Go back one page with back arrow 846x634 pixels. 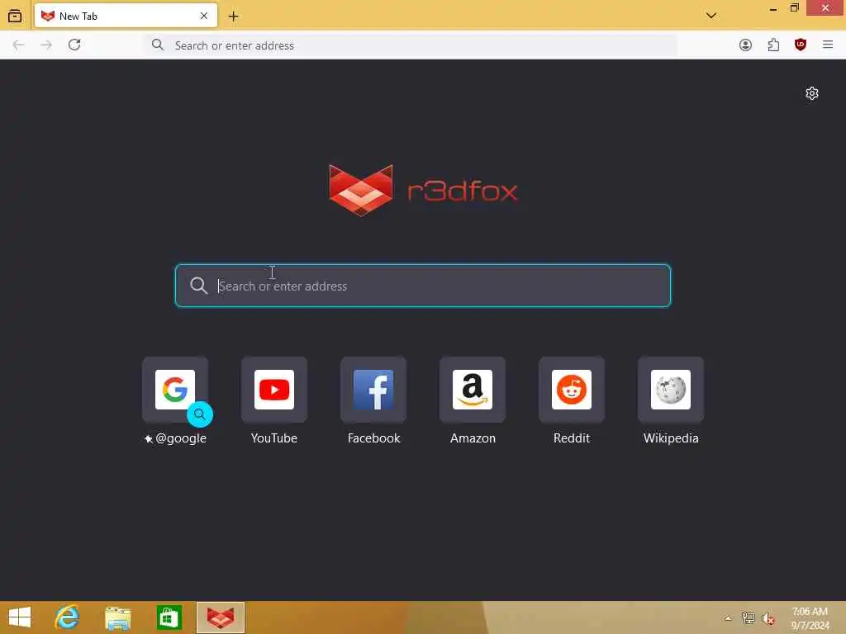click(18, 45)
